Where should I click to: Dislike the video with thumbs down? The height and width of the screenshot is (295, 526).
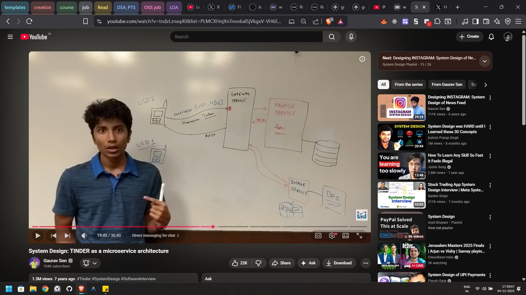pyautogui.click(x=259, y=263)
